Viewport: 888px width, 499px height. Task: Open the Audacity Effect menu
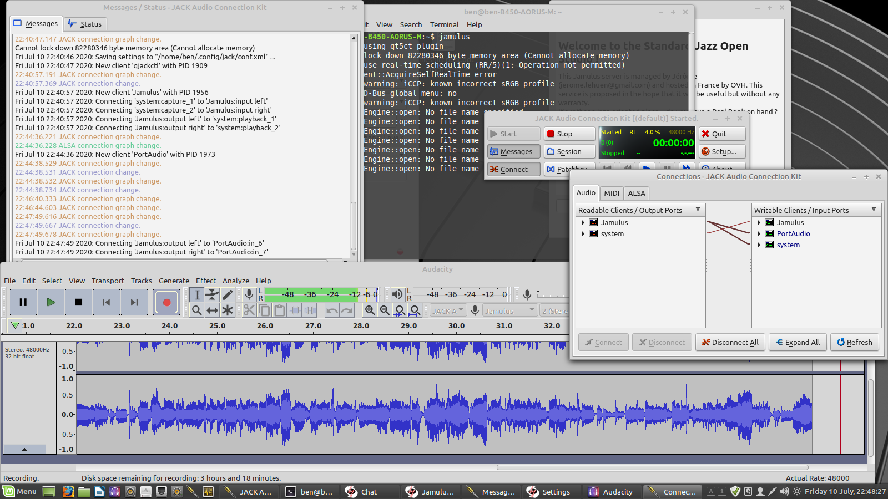coord(206,281)
